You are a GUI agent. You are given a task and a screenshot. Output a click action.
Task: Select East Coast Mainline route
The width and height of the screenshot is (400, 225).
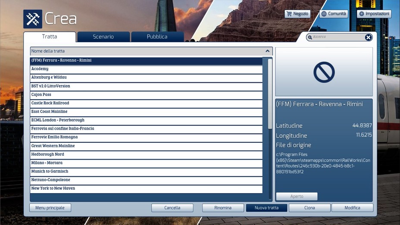[x=146, y=112]
